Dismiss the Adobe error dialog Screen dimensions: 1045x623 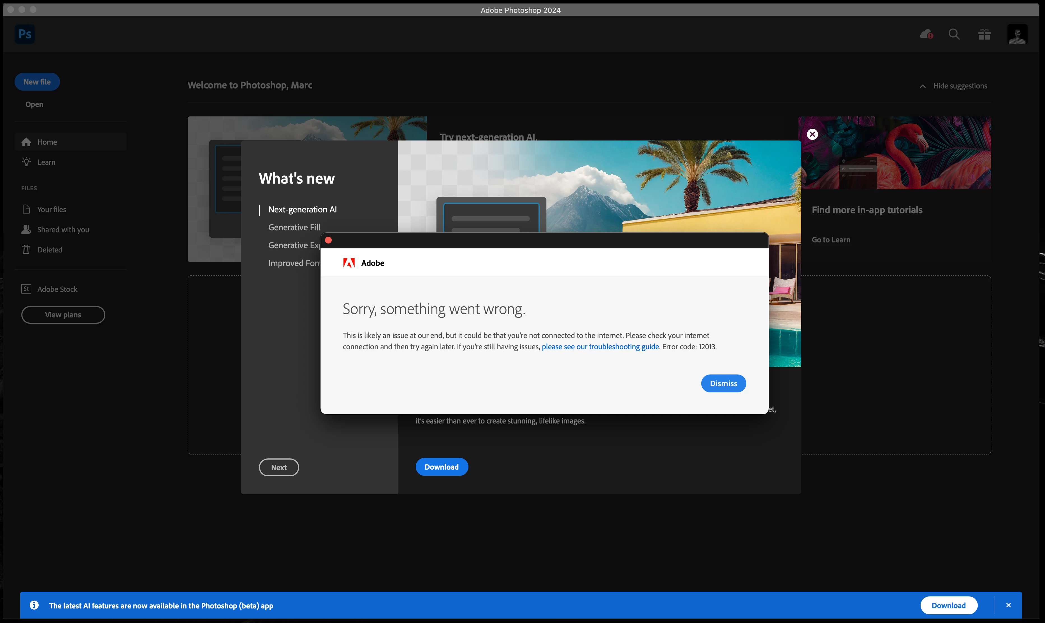tap(723, 383)
